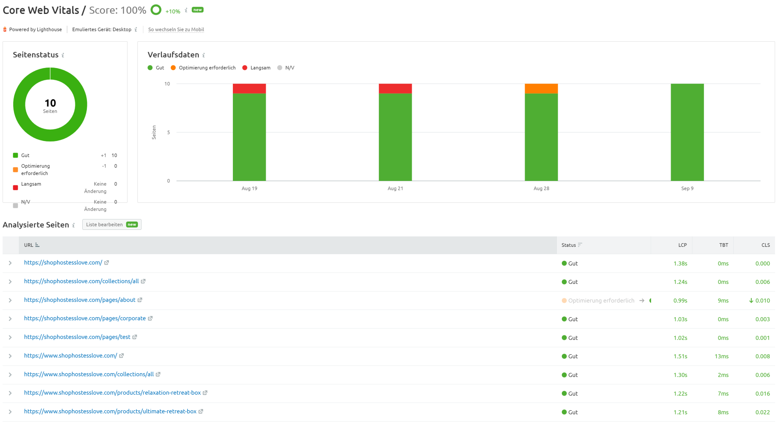Click info icon next to Analysierte Seiten
The image size is (780, 423).
[x=73, y=225]
